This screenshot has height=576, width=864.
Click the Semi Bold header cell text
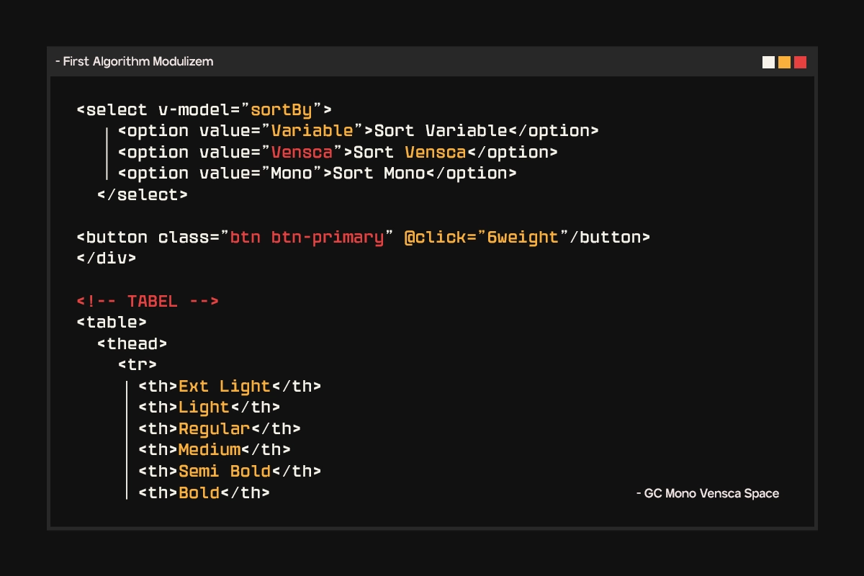pyautogui.click(x=225, y=471)
